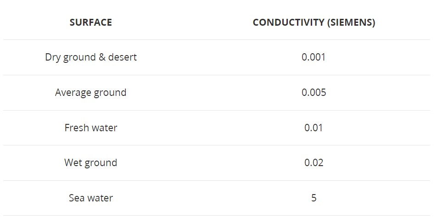Click the word Fresh in third row

(76, 128)
